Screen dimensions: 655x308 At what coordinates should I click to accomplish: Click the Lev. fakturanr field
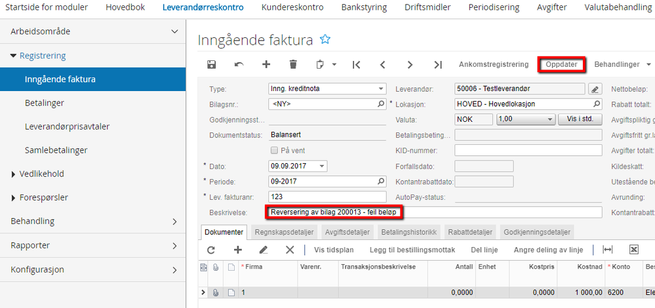[328, 197]
